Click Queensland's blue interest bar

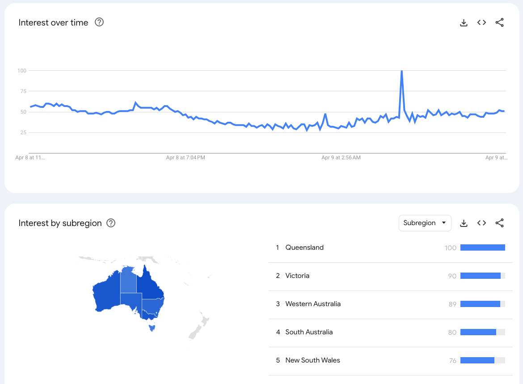[x=482, y=247]
